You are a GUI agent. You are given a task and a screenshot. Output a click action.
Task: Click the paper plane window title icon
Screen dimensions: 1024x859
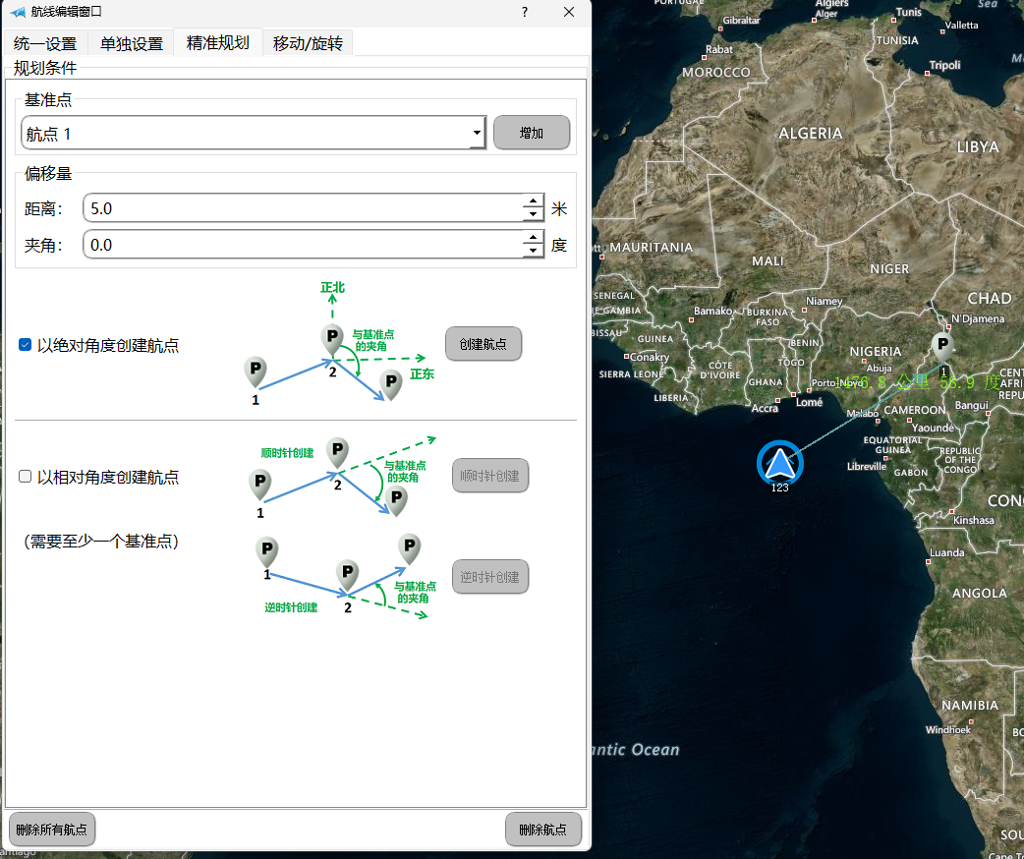point(17,12)
